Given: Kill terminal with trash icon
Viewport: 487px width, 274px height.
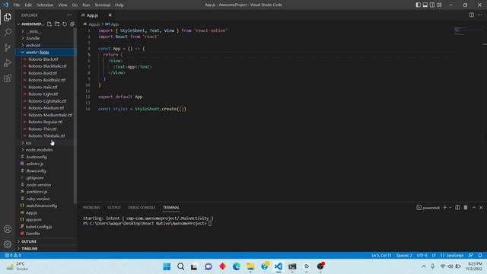Looking at the screenshot, I should (x=466, y=208).
